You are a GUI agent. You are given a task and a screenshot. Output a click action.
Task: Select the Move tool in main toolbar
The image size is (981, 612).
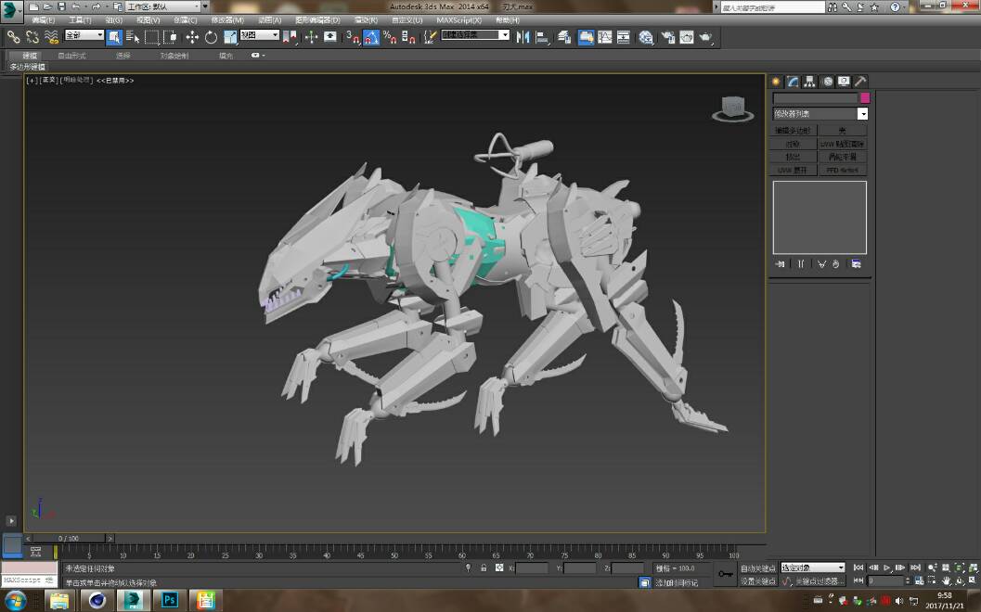192,37
